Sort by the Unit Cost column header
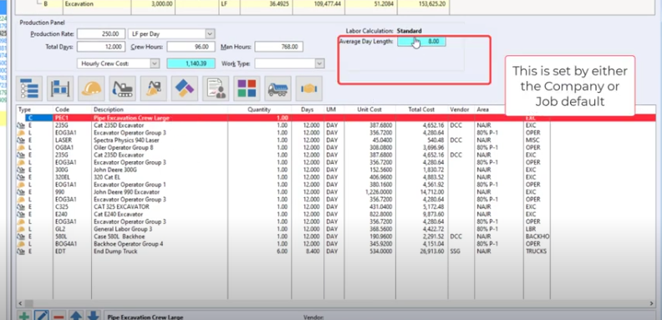 point(369,109)
